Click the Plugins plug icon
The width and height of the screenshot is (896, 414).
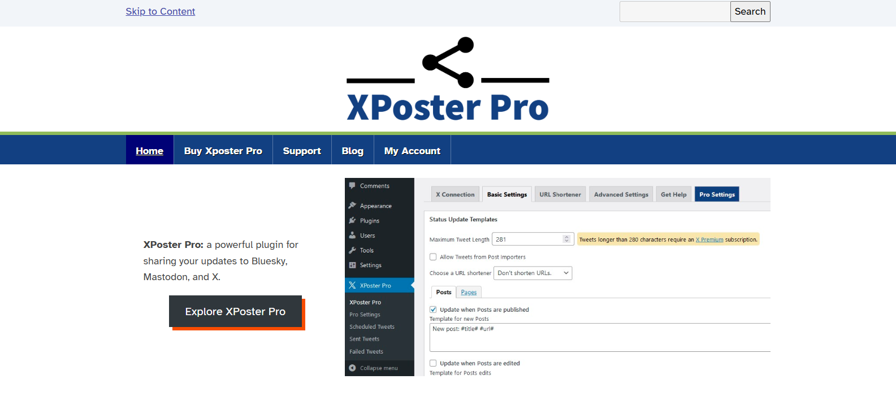(352, 220)
